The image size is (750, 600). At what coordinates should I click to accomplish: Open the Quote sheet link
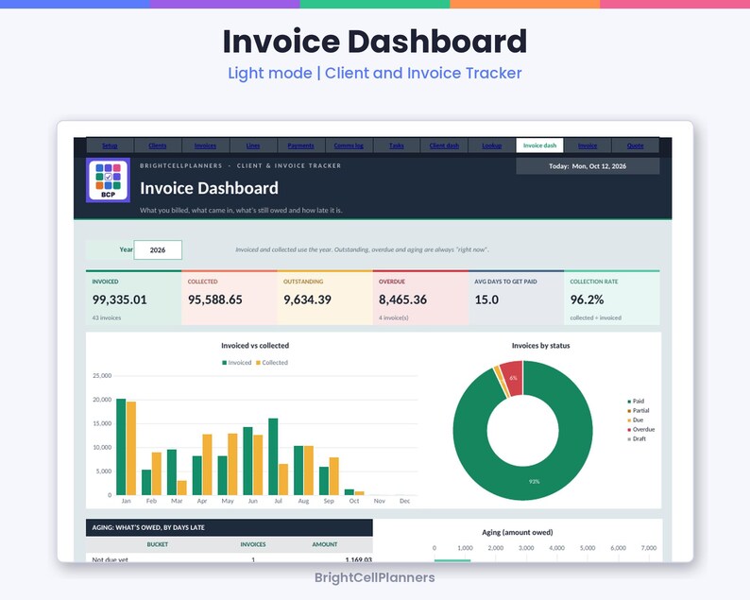635,146
